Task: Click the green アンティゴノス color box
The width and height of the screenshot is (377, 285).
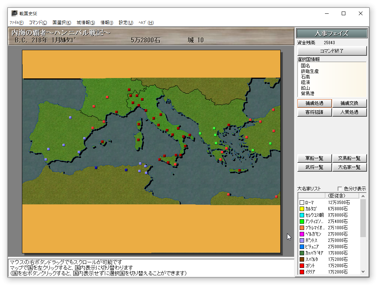Action: [x=302, y=221]
